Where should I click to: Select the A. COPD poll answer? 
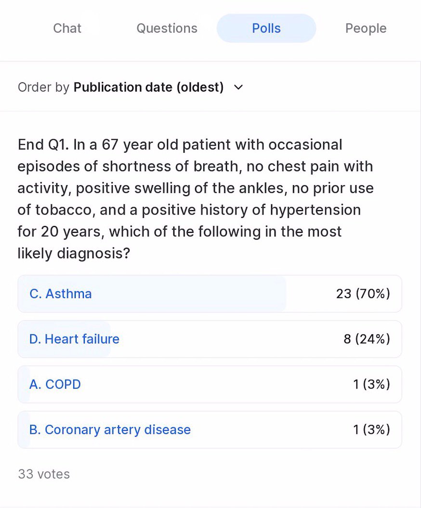coord(55,385)
